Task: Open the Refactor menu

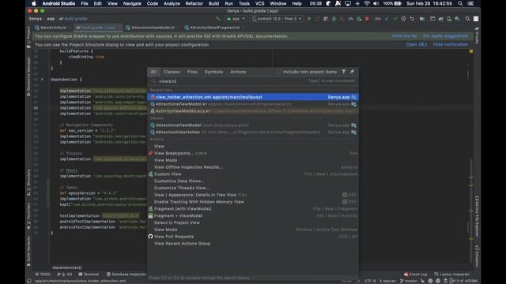Action: click(194, 3)
